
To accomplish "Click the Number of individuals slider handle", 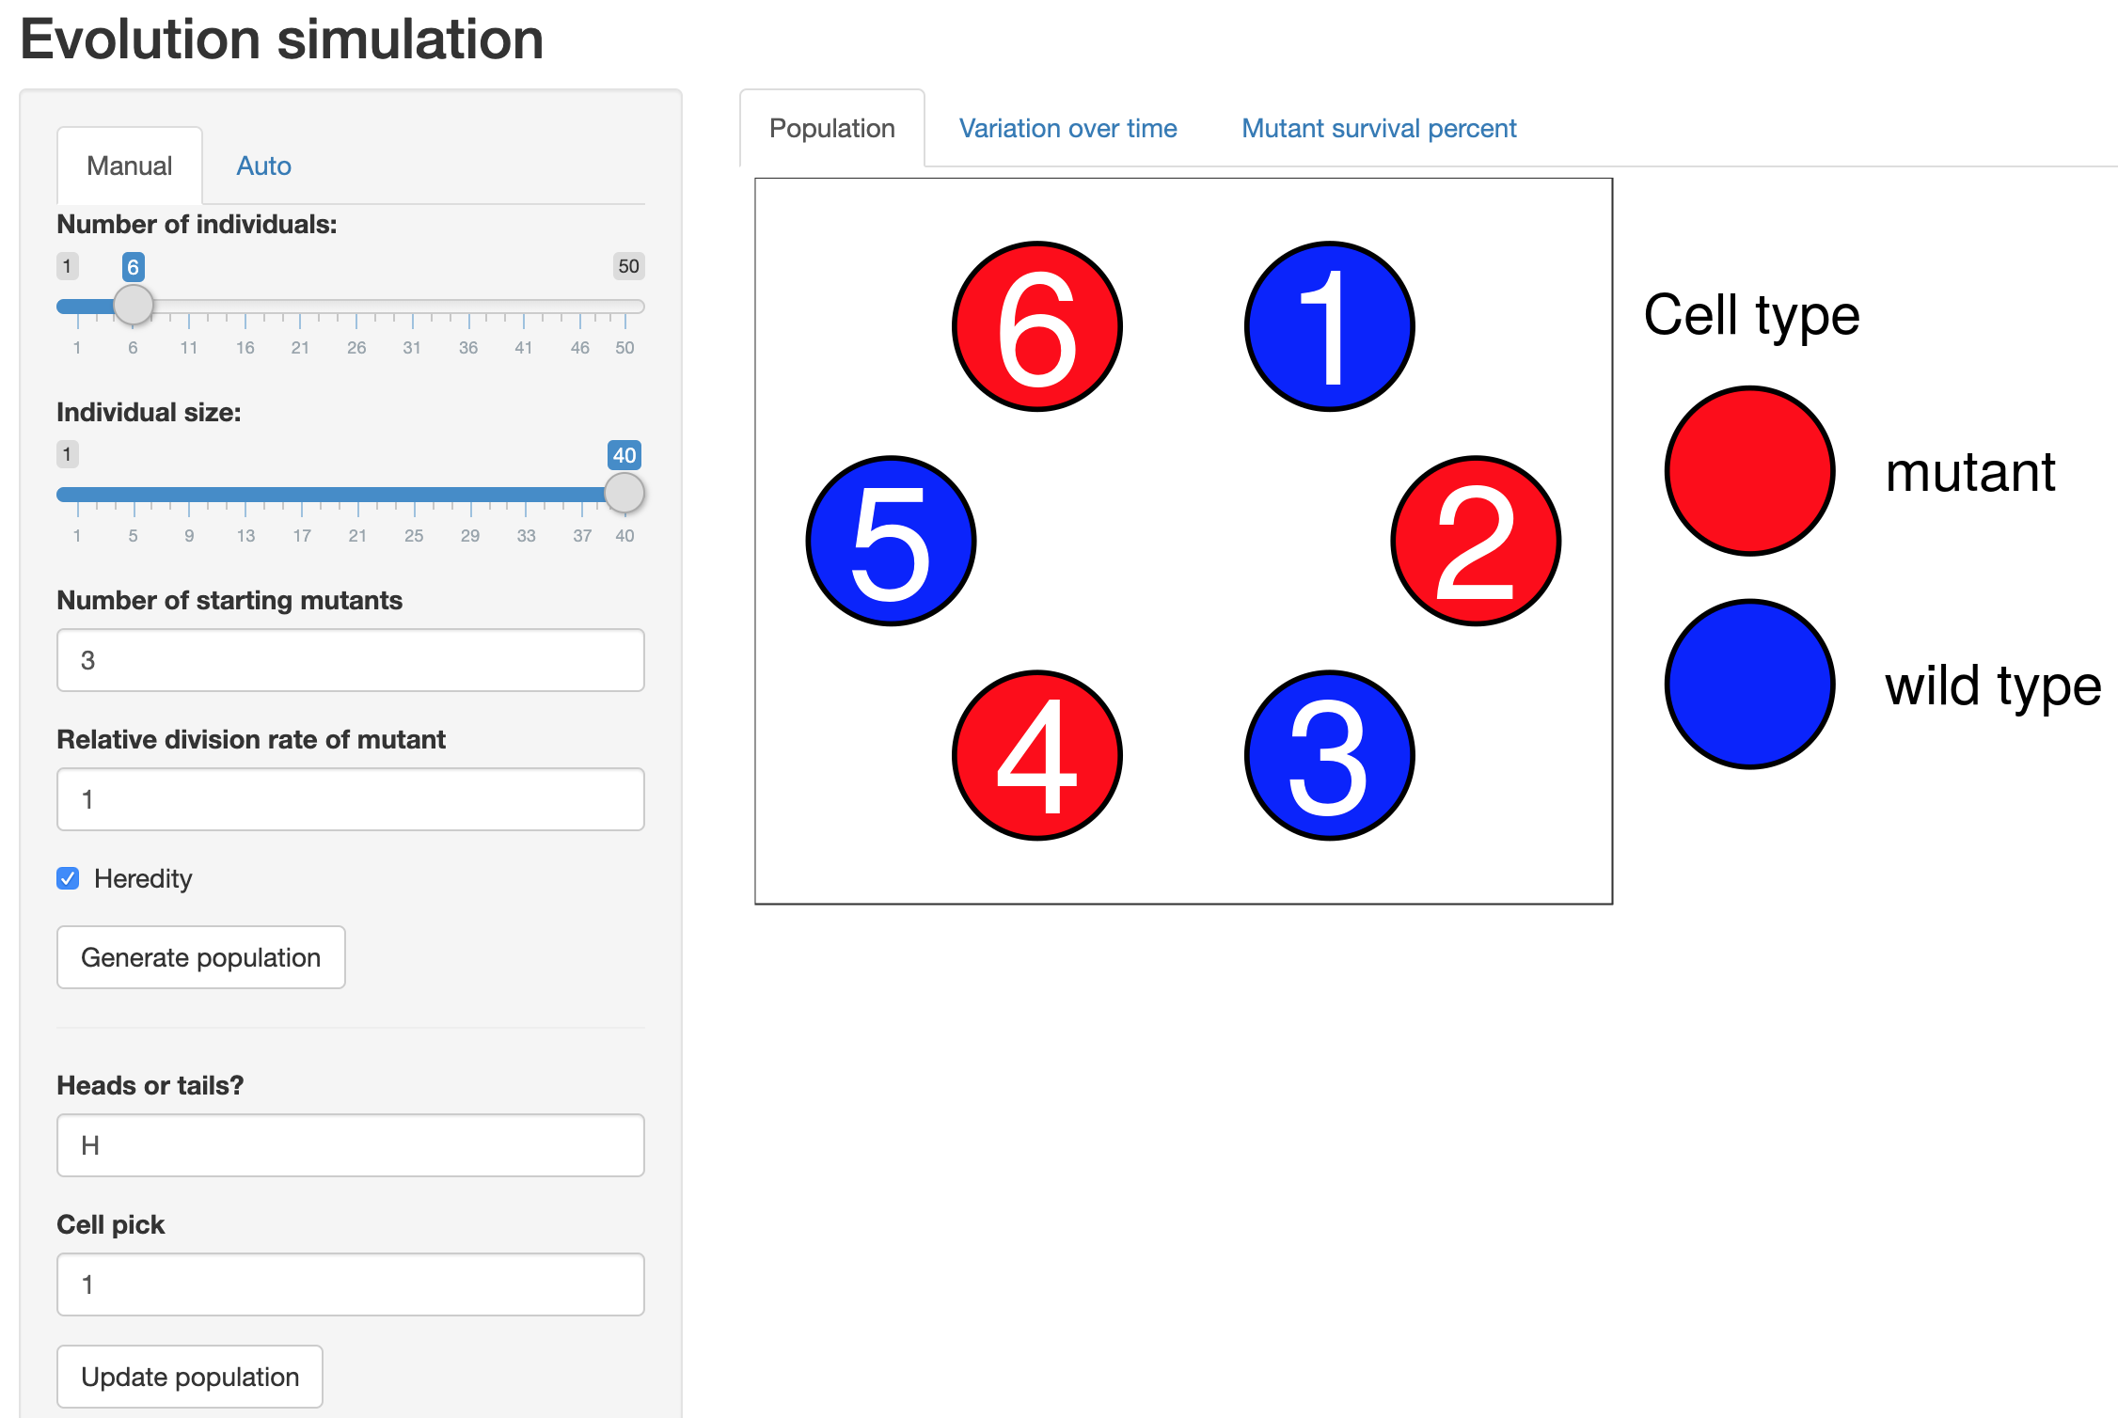I will coord(133,305).
